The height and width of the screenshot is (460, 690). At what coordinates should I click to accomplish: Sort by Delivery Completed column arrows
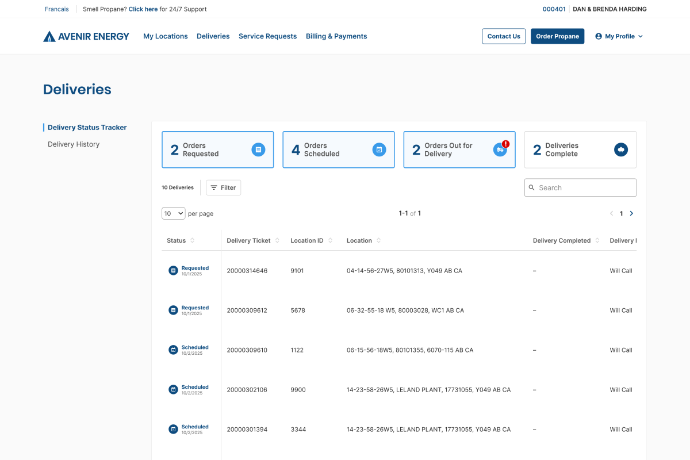click(x=597, y=240)
